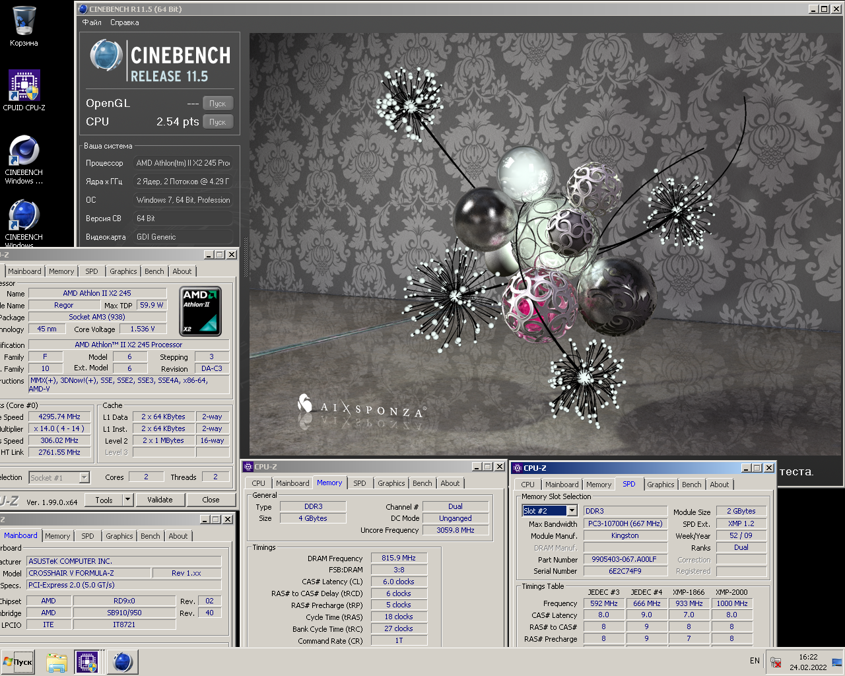Open the Windows Start (Пуск) button
Screen dimensions: 845x676
pos(18,662)
